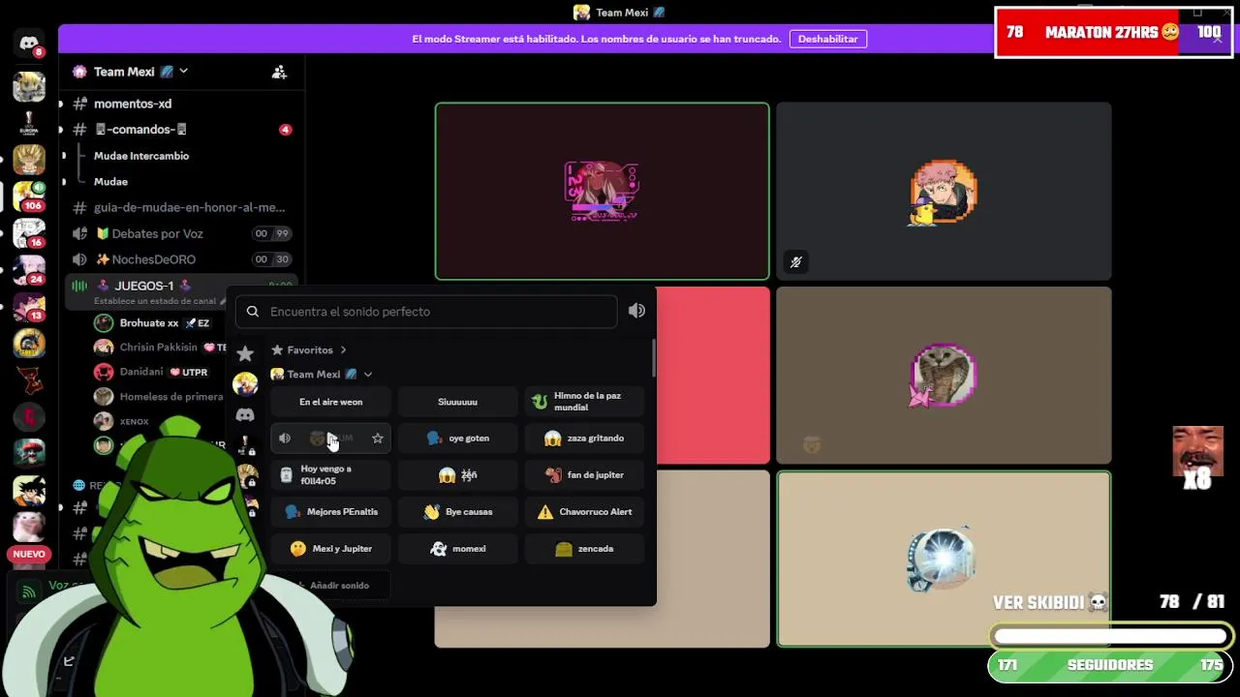The image size is (1240, 697).
Task: Open the server icon with 16 badge
Action: click(x=29, y=233)
